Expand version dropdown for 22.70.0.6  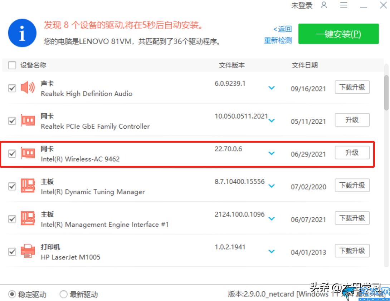coord(272,153)
